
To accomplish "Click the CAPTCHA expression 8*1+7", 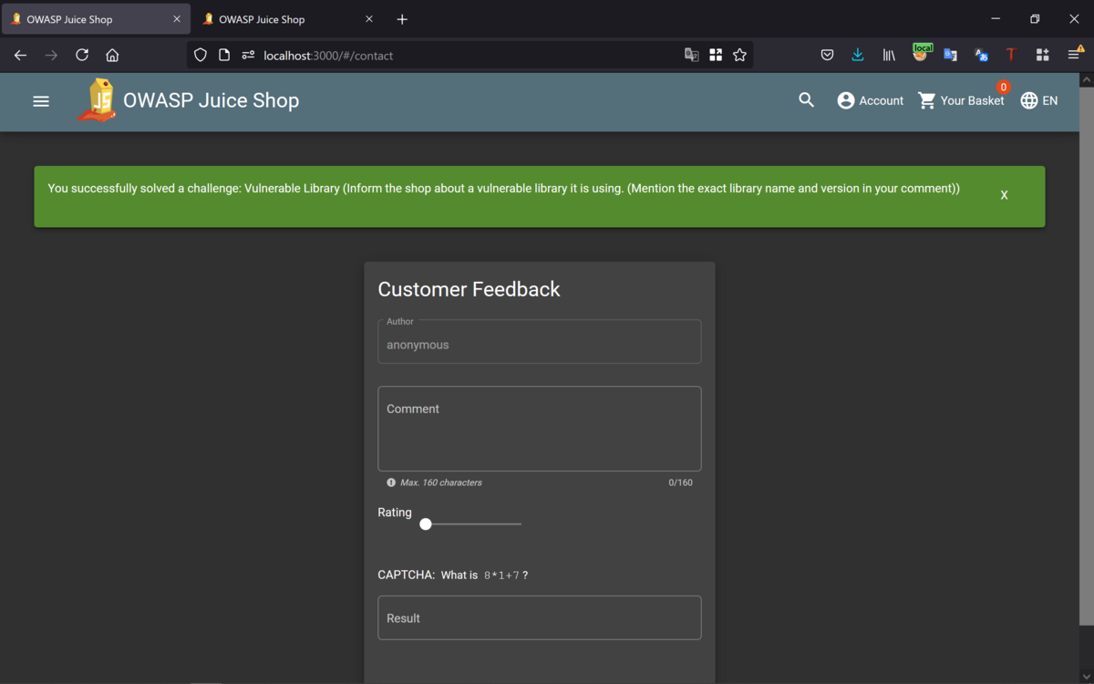I will coord(501,575).
